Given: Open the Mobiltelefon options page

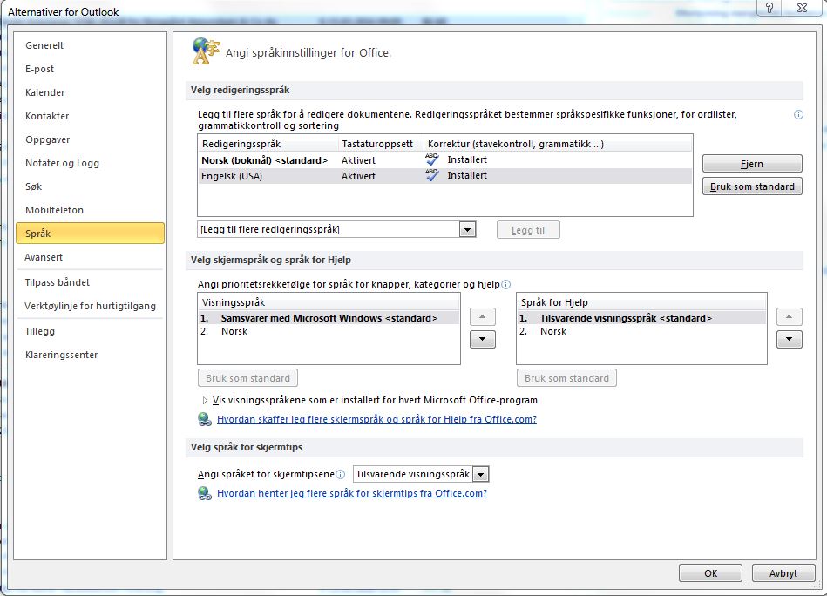Looking at the screenshot, I should tap(90, 210).
